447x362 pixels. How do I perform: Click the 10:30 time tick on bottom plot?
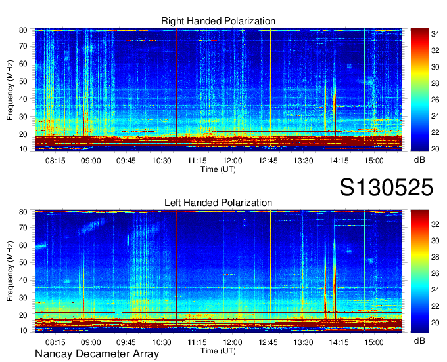(x=162, y=342)
